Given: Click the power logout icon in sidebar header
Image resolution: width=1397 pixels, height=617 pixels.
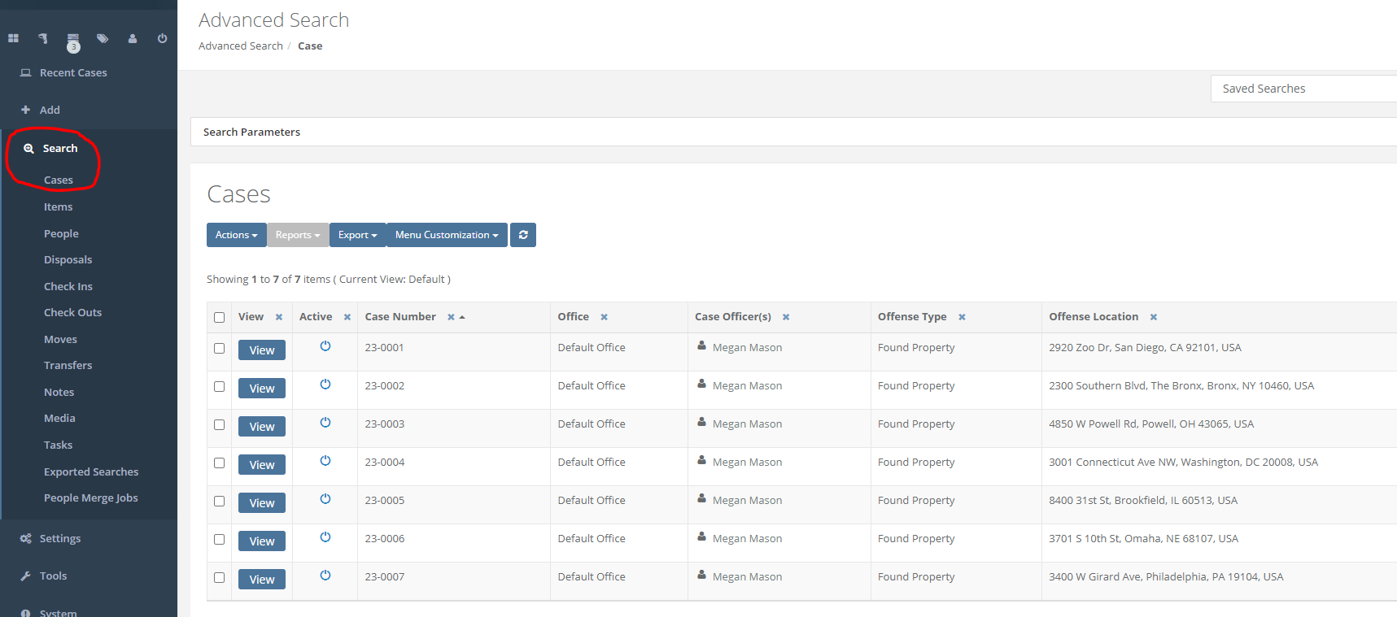Looking at the screenshot, I should tap(162, 38).
